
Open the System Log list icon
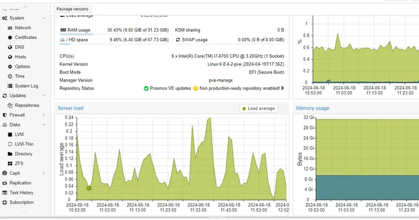(10, 86)
